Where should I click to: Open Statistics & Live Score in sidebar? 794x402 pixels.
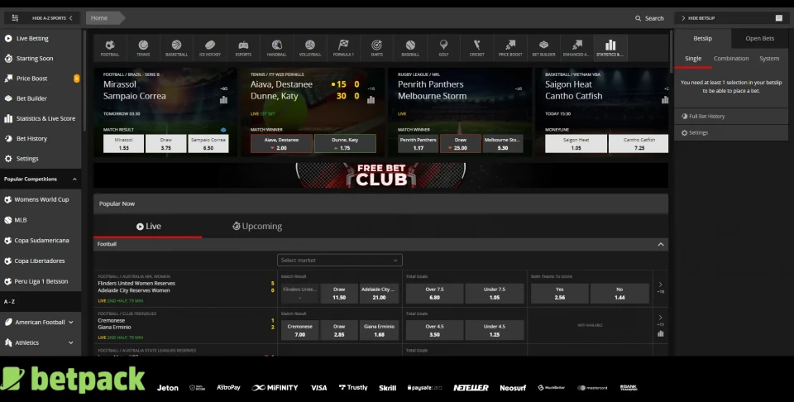coord(41,118)
